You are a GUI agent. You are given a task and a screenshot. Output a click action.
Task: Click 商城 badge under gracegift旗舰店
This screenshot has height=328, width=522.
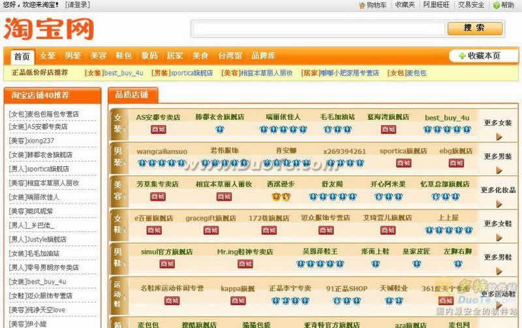(211, 230)
